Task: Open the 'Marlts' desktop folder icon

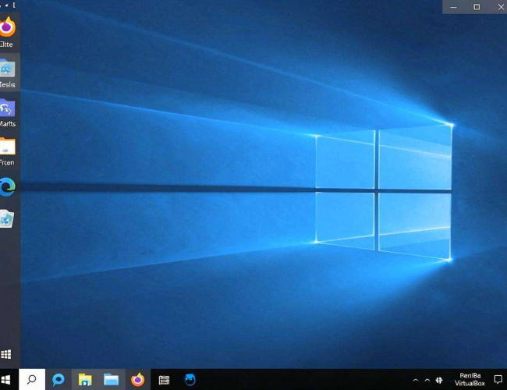Action: click(8, 108)
